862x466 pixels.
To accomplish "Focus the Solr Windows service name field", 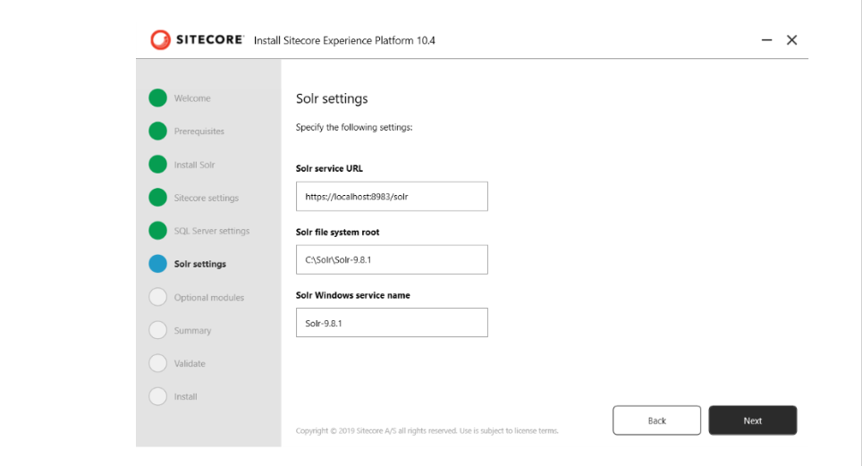I will point(392,322).
